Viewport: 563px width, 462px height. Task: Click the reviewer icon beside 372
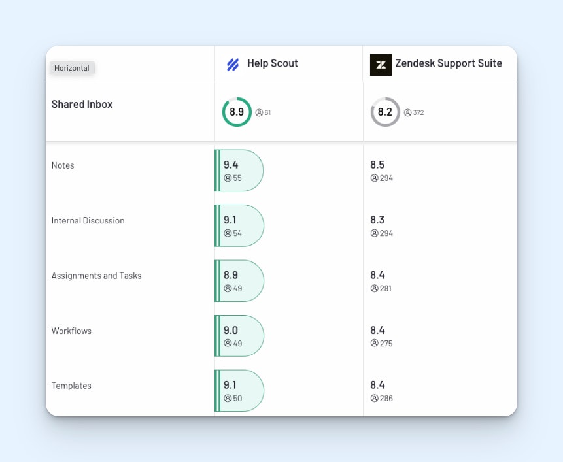pos(407,112)
